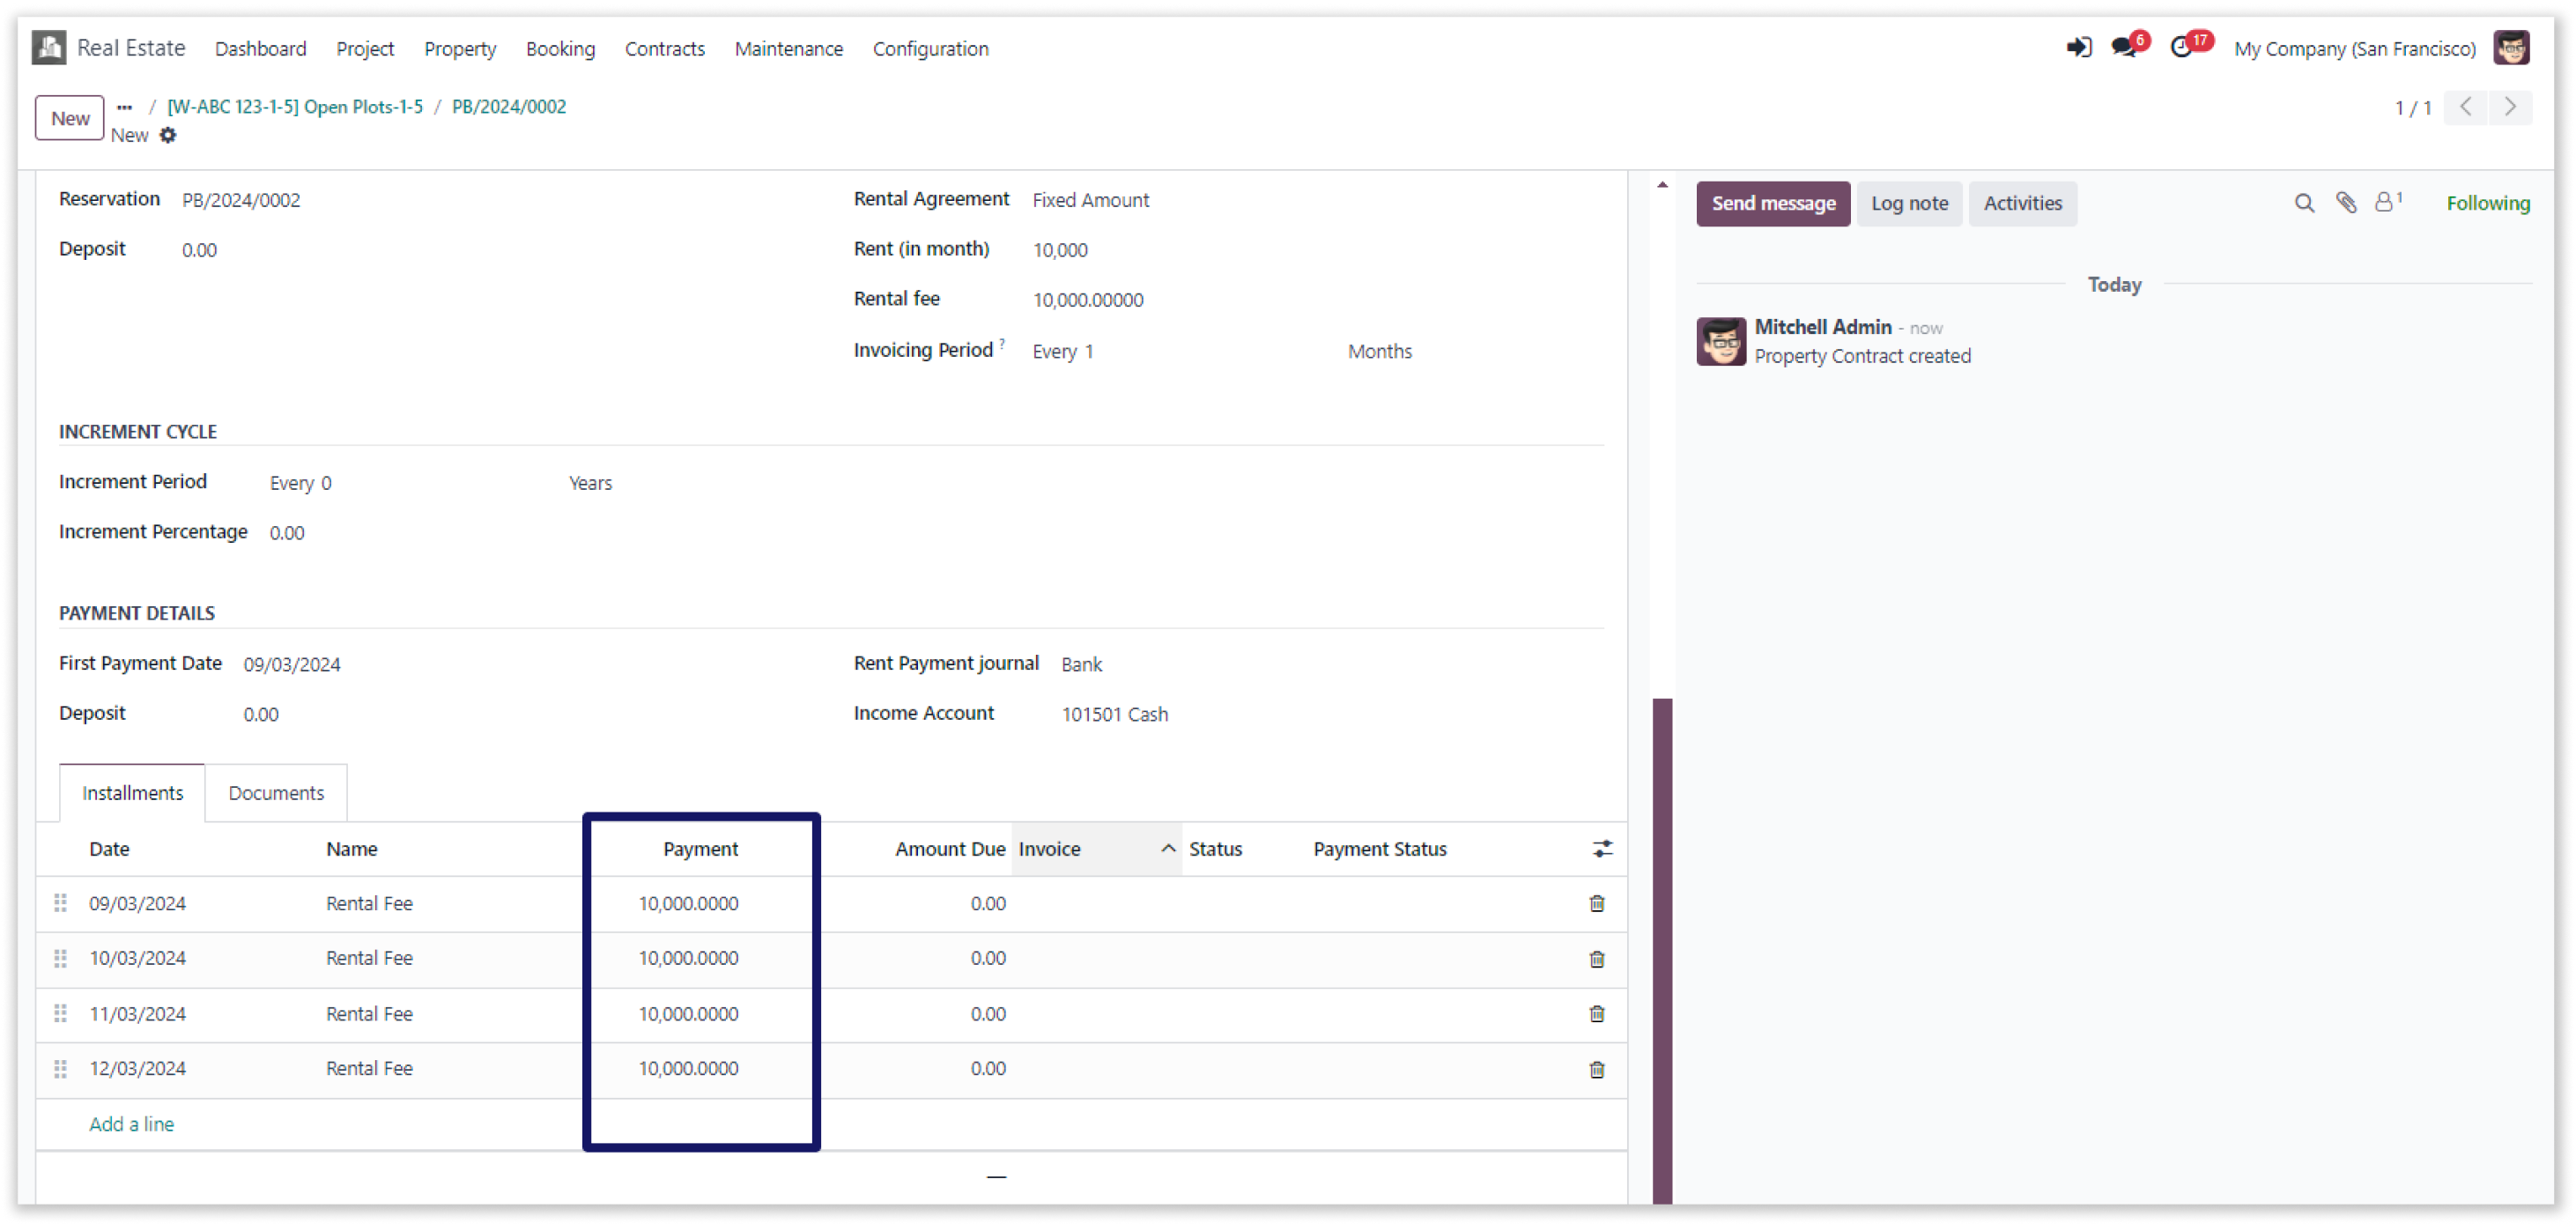Click the Rent Payment journal Bank field
The image size is (2576, 1224).
tap(1081, 664)
